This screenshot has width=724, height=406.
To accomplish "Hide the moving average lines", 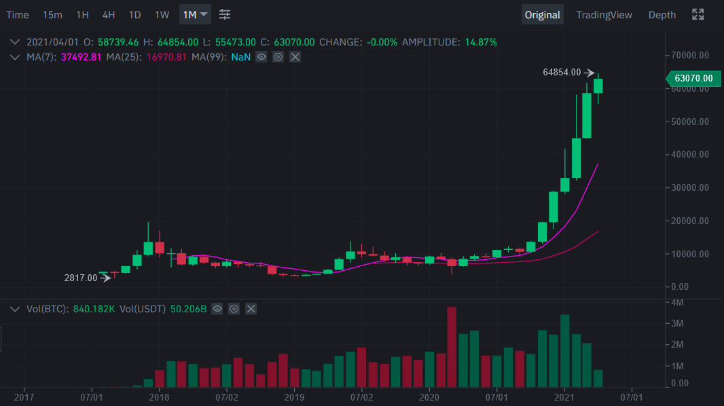I will point(261,57).
